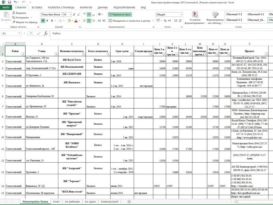Open Times New Roman font name dropdown
Screen dimensions: 273x205
tap(62, 14)
